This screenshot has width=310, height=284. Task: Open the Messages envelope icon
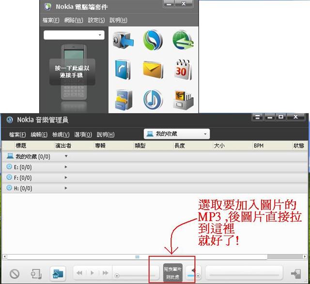coord(153,70)
